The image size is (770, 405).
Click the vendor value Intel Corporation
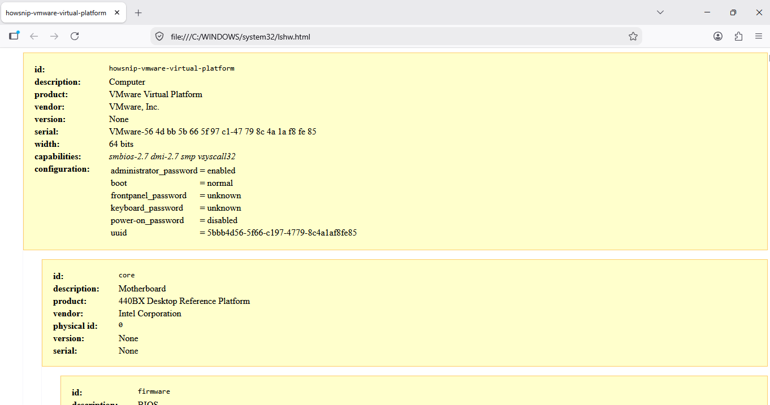[x=150, y=313]
